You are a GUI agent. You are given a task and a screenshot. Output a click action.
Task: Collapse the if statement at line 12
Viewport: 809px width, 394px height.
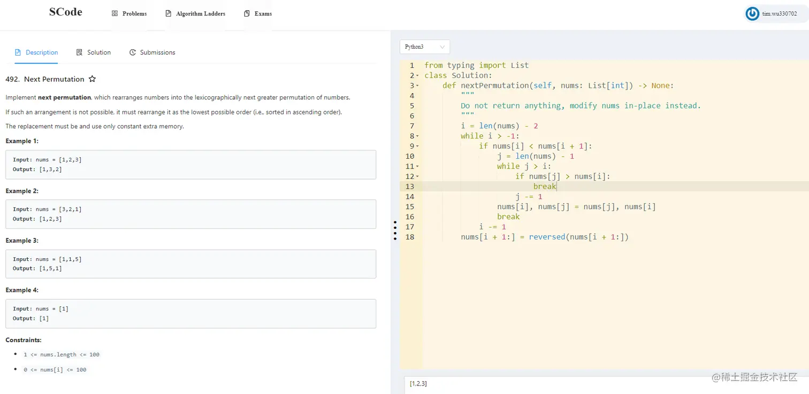click(418, 176)
